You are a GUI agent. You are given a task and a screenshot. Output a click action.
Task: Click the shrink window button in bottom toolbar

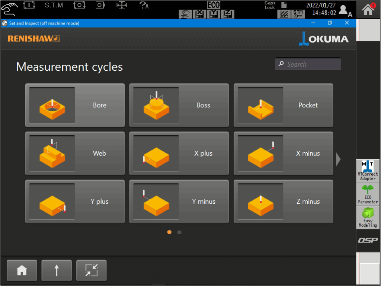91,270
